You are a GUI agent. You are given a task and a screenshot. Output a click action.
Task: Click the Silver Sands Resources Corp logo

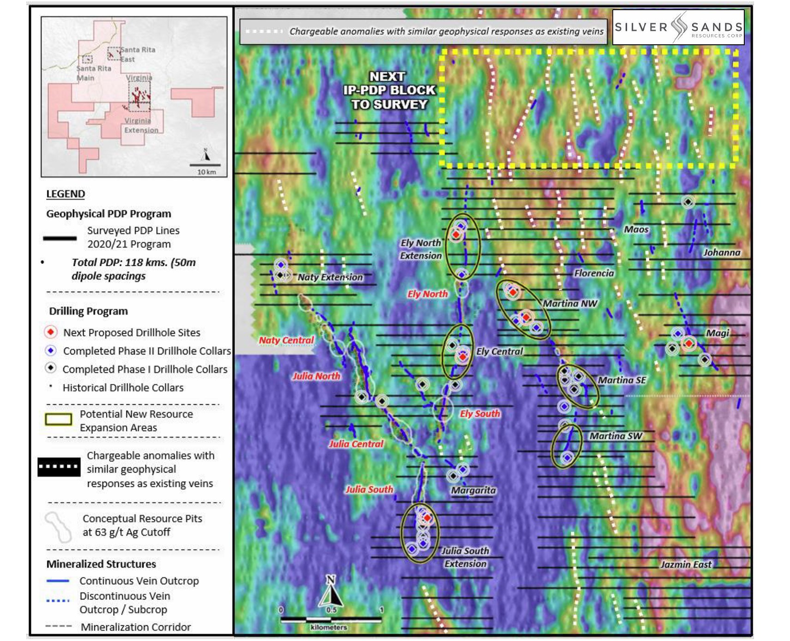click(678, 27)
